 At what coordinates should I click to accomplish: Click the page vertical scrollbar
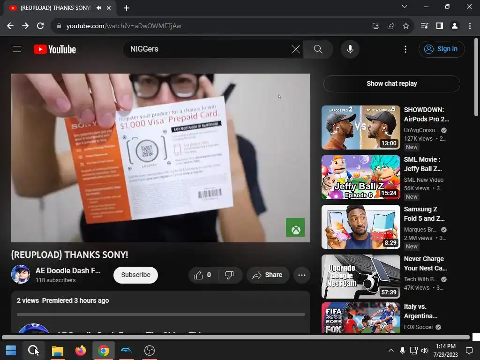coord(476,77)
